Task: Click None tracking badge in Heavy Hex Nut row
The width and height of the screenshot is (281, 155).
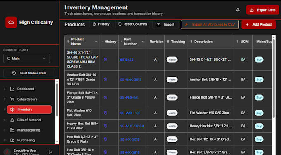Action: 172,126
